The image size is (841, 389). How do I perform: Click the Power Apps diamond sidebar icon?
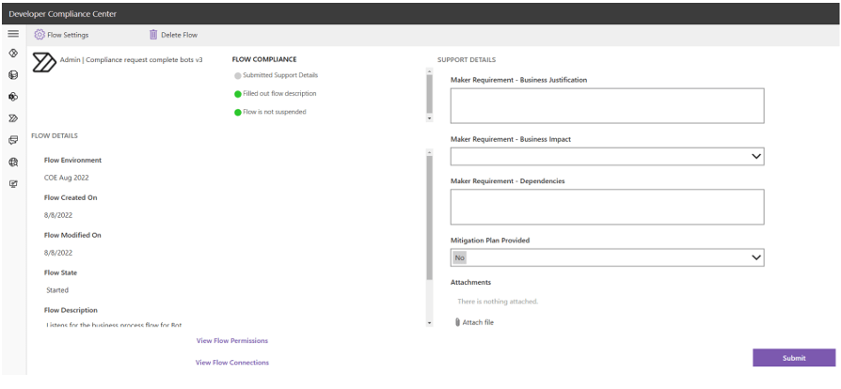tap(13, 55)
